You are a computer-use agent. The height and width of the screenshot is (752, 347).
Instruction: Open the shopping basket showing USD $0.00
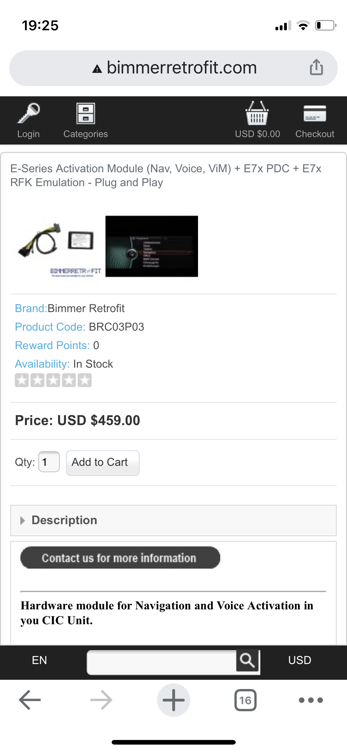[257, 113]
